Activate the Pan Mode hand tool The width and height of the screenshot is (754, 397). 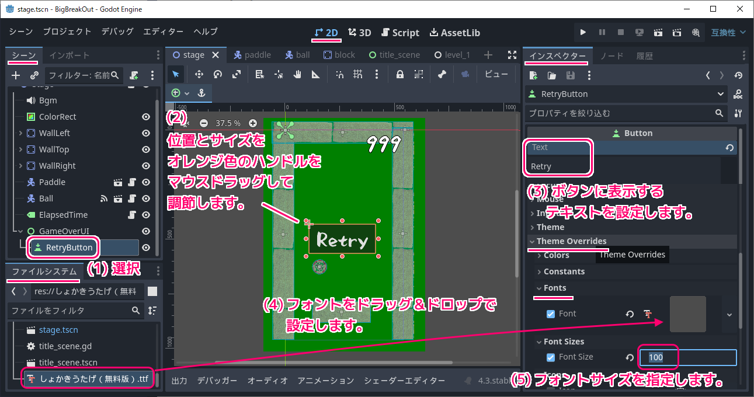pos(297,74)
